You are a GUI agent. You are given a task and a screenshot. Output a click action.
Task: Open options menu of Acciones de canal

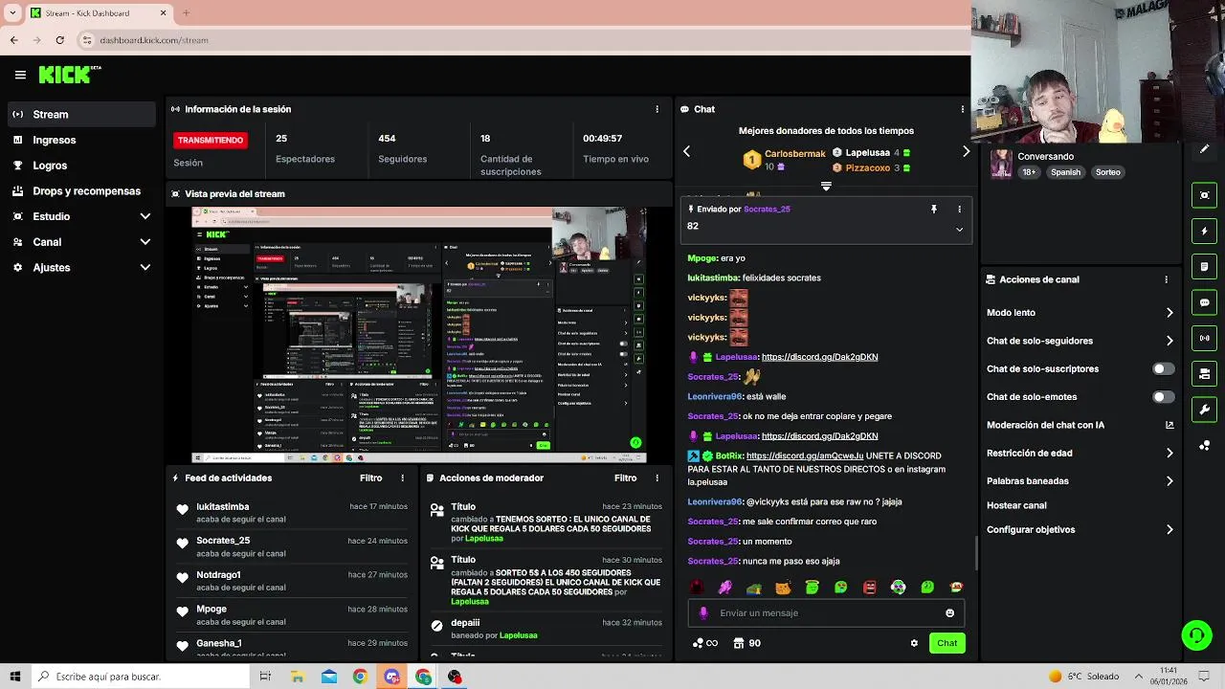pos(1166,279)
